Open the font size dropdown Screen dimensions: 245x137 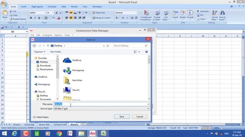click(x=53, y=13)
